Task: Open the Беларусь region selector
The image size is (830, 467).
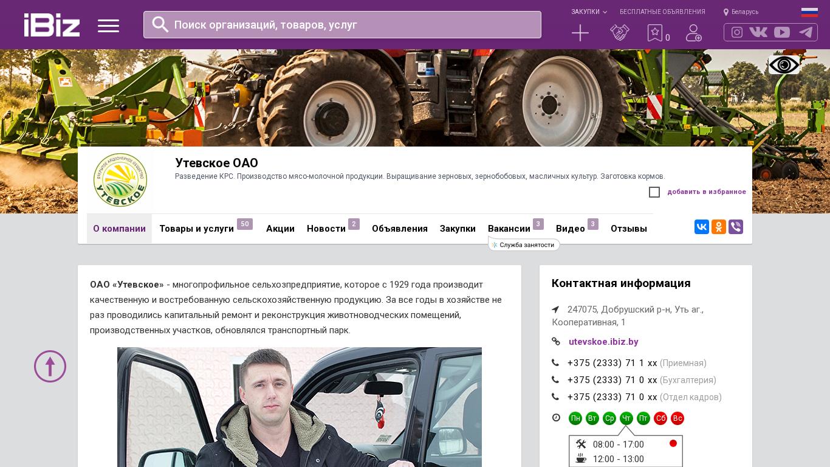Action: pos(741,12)
